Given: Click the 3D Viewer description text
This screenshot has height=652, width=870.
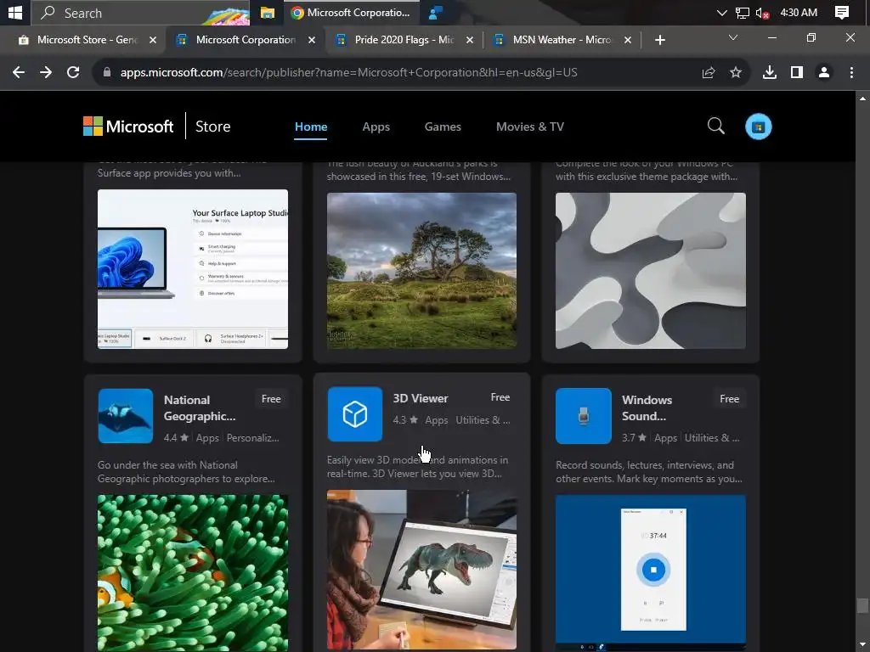Looking at the screenshot, I should click(x=418, y=467).
